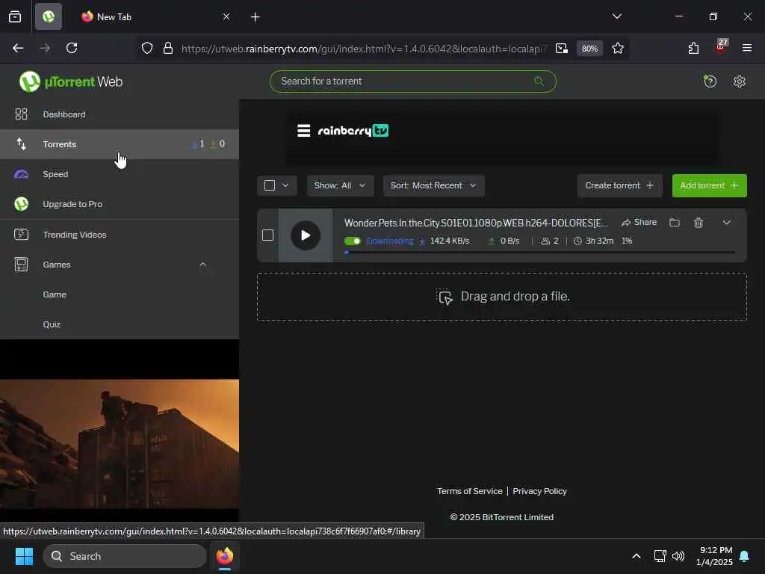Select the Game submenu item
The width and height of the screenshot is (765, 574).
point(54,294)
